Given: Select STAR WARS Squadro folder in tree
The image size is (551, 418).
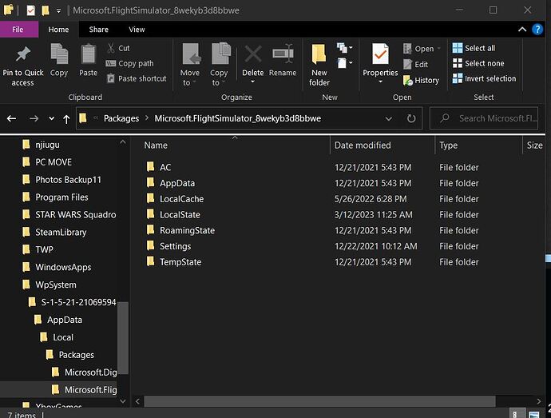Looking at the screenshot, I should coord(76,215).
